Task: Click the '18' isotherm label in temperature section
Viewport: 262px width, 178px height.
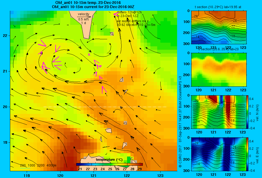Action: point(233,36)
